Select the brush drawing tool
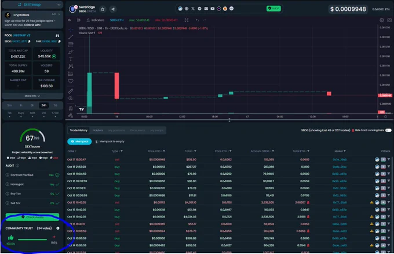394x254 pixels. click(x=71, y=51)
